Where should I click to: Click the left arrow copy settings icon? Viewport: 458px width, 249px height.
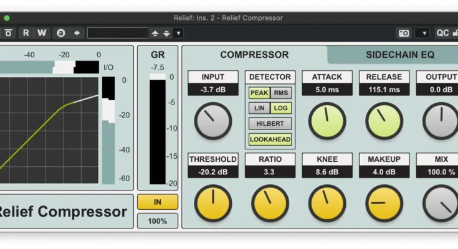click(x=77, y=33)
